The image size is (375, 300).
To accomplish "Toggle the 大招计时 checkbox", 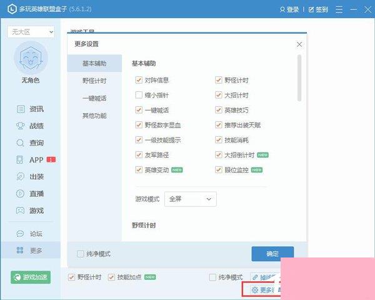I will pos(219,95).
